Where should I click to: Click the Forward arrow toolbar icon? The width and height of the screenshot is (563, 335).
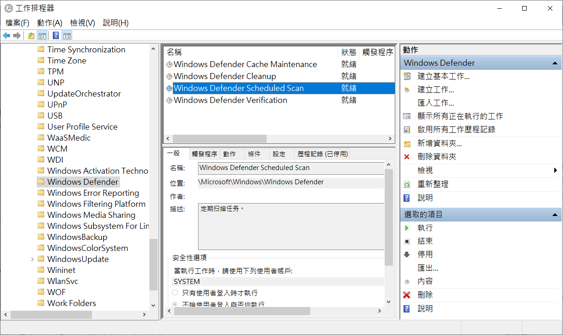17,35
